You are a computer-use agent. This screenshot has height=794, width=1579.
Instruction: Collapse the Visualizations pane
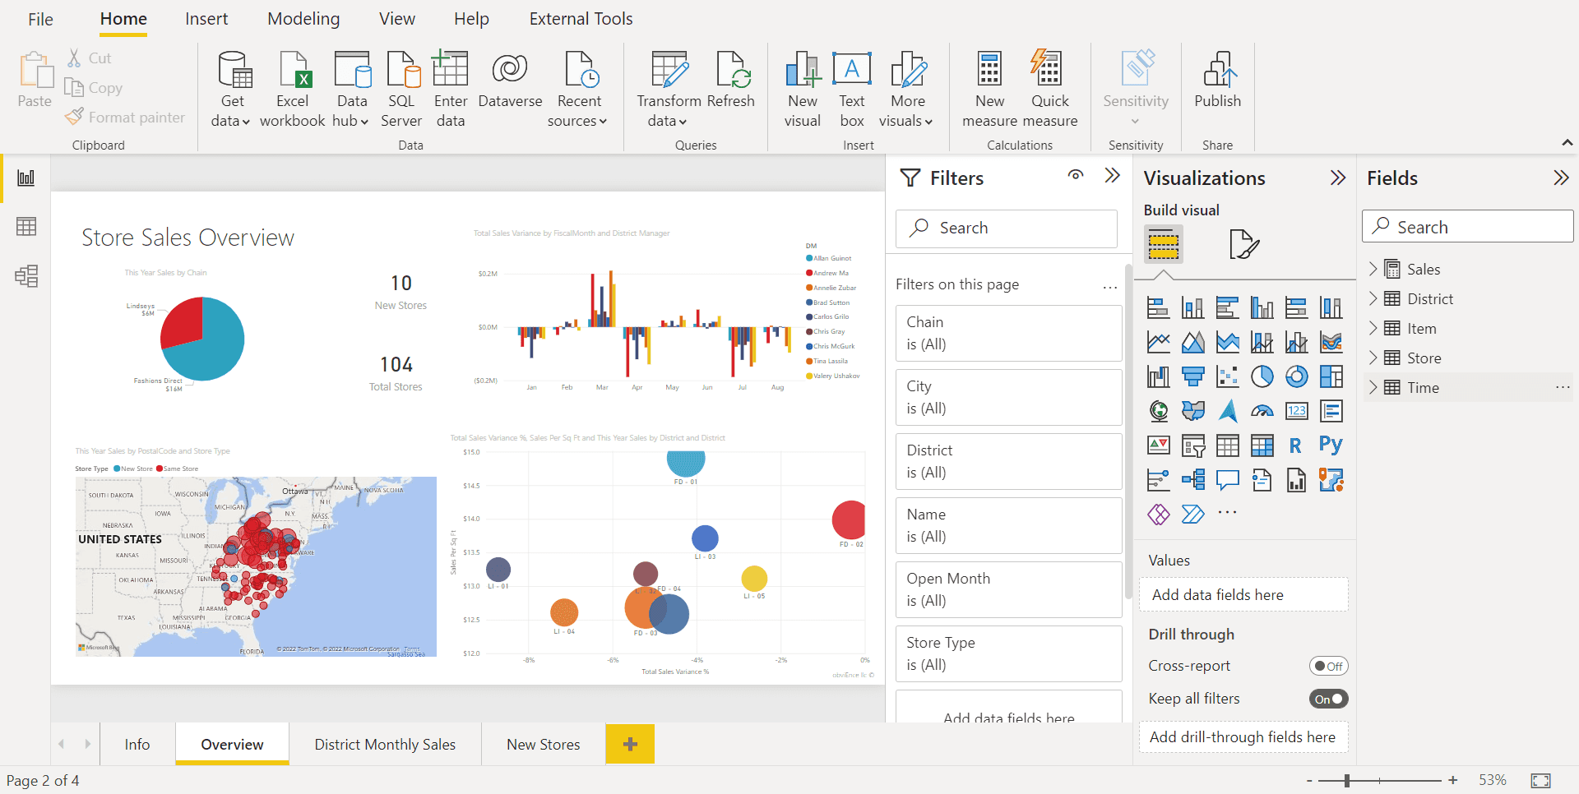pos(1338,178)
